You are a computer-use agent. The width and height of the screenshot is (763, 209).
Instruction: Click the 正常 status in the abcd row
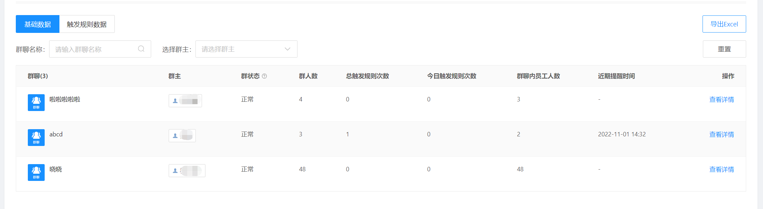247,134
